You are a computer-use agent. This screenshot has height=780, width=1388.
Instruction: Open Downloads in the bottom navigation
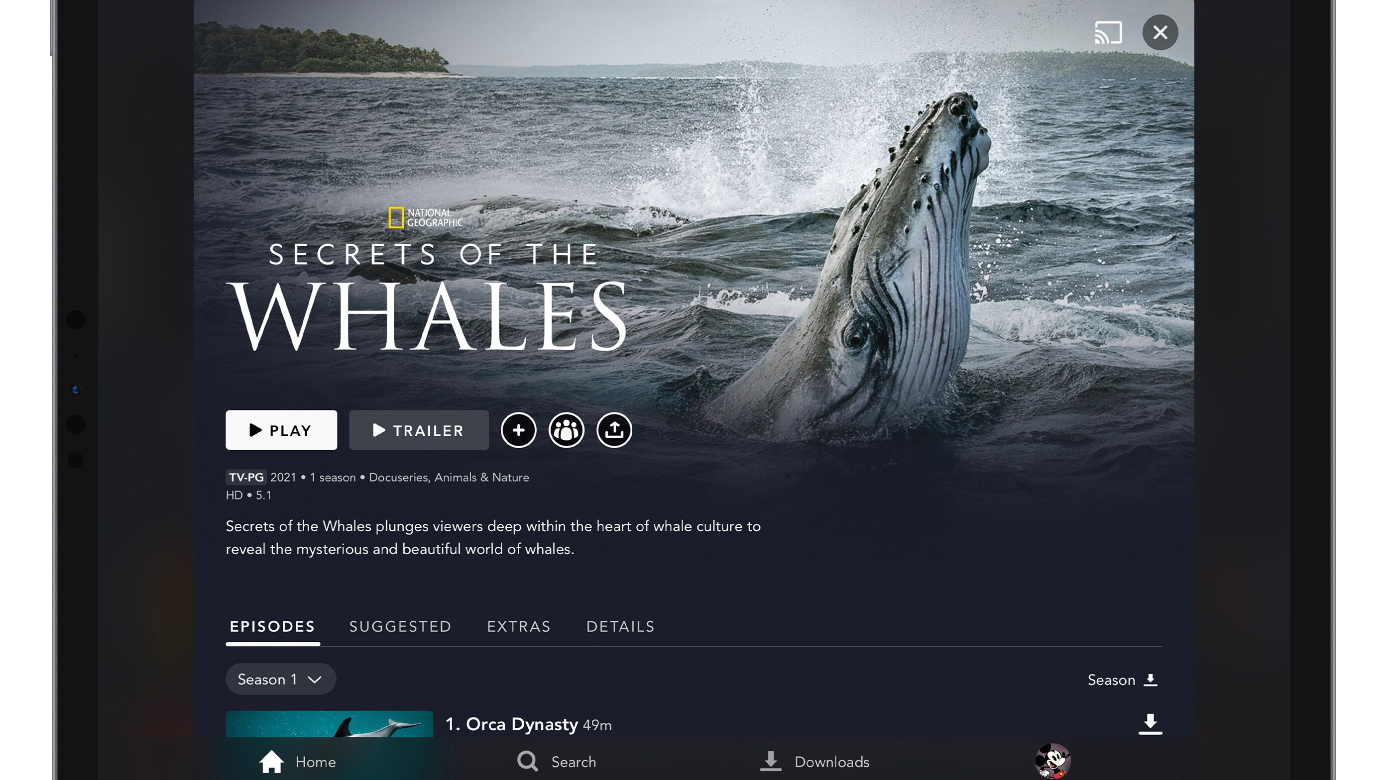tap(814, 762)
